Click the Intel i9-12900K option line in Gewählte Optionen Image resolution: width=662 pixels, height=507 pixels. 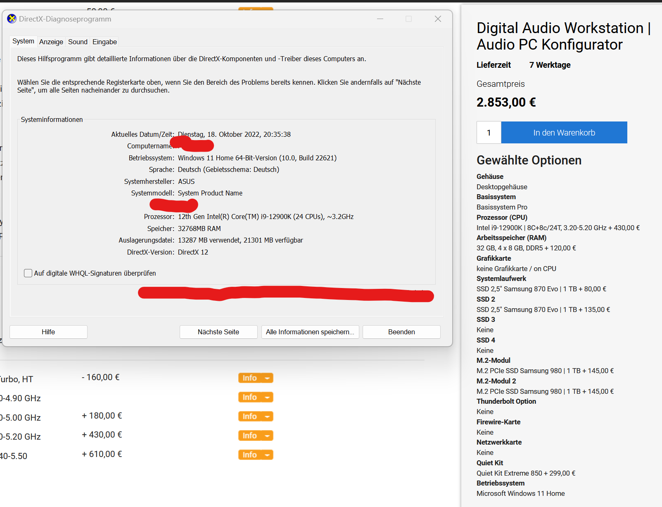tap(558, 228)
